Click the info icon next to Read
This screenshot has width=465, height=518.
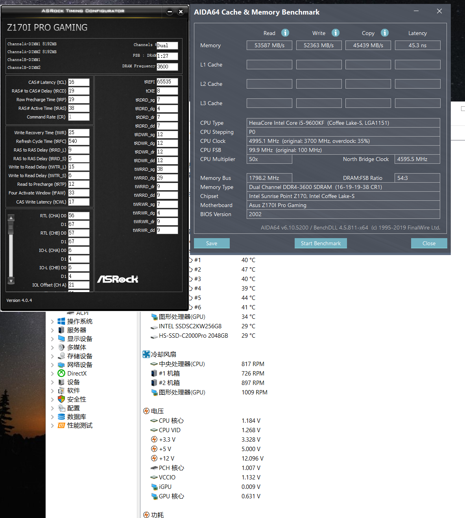[285, 33]
